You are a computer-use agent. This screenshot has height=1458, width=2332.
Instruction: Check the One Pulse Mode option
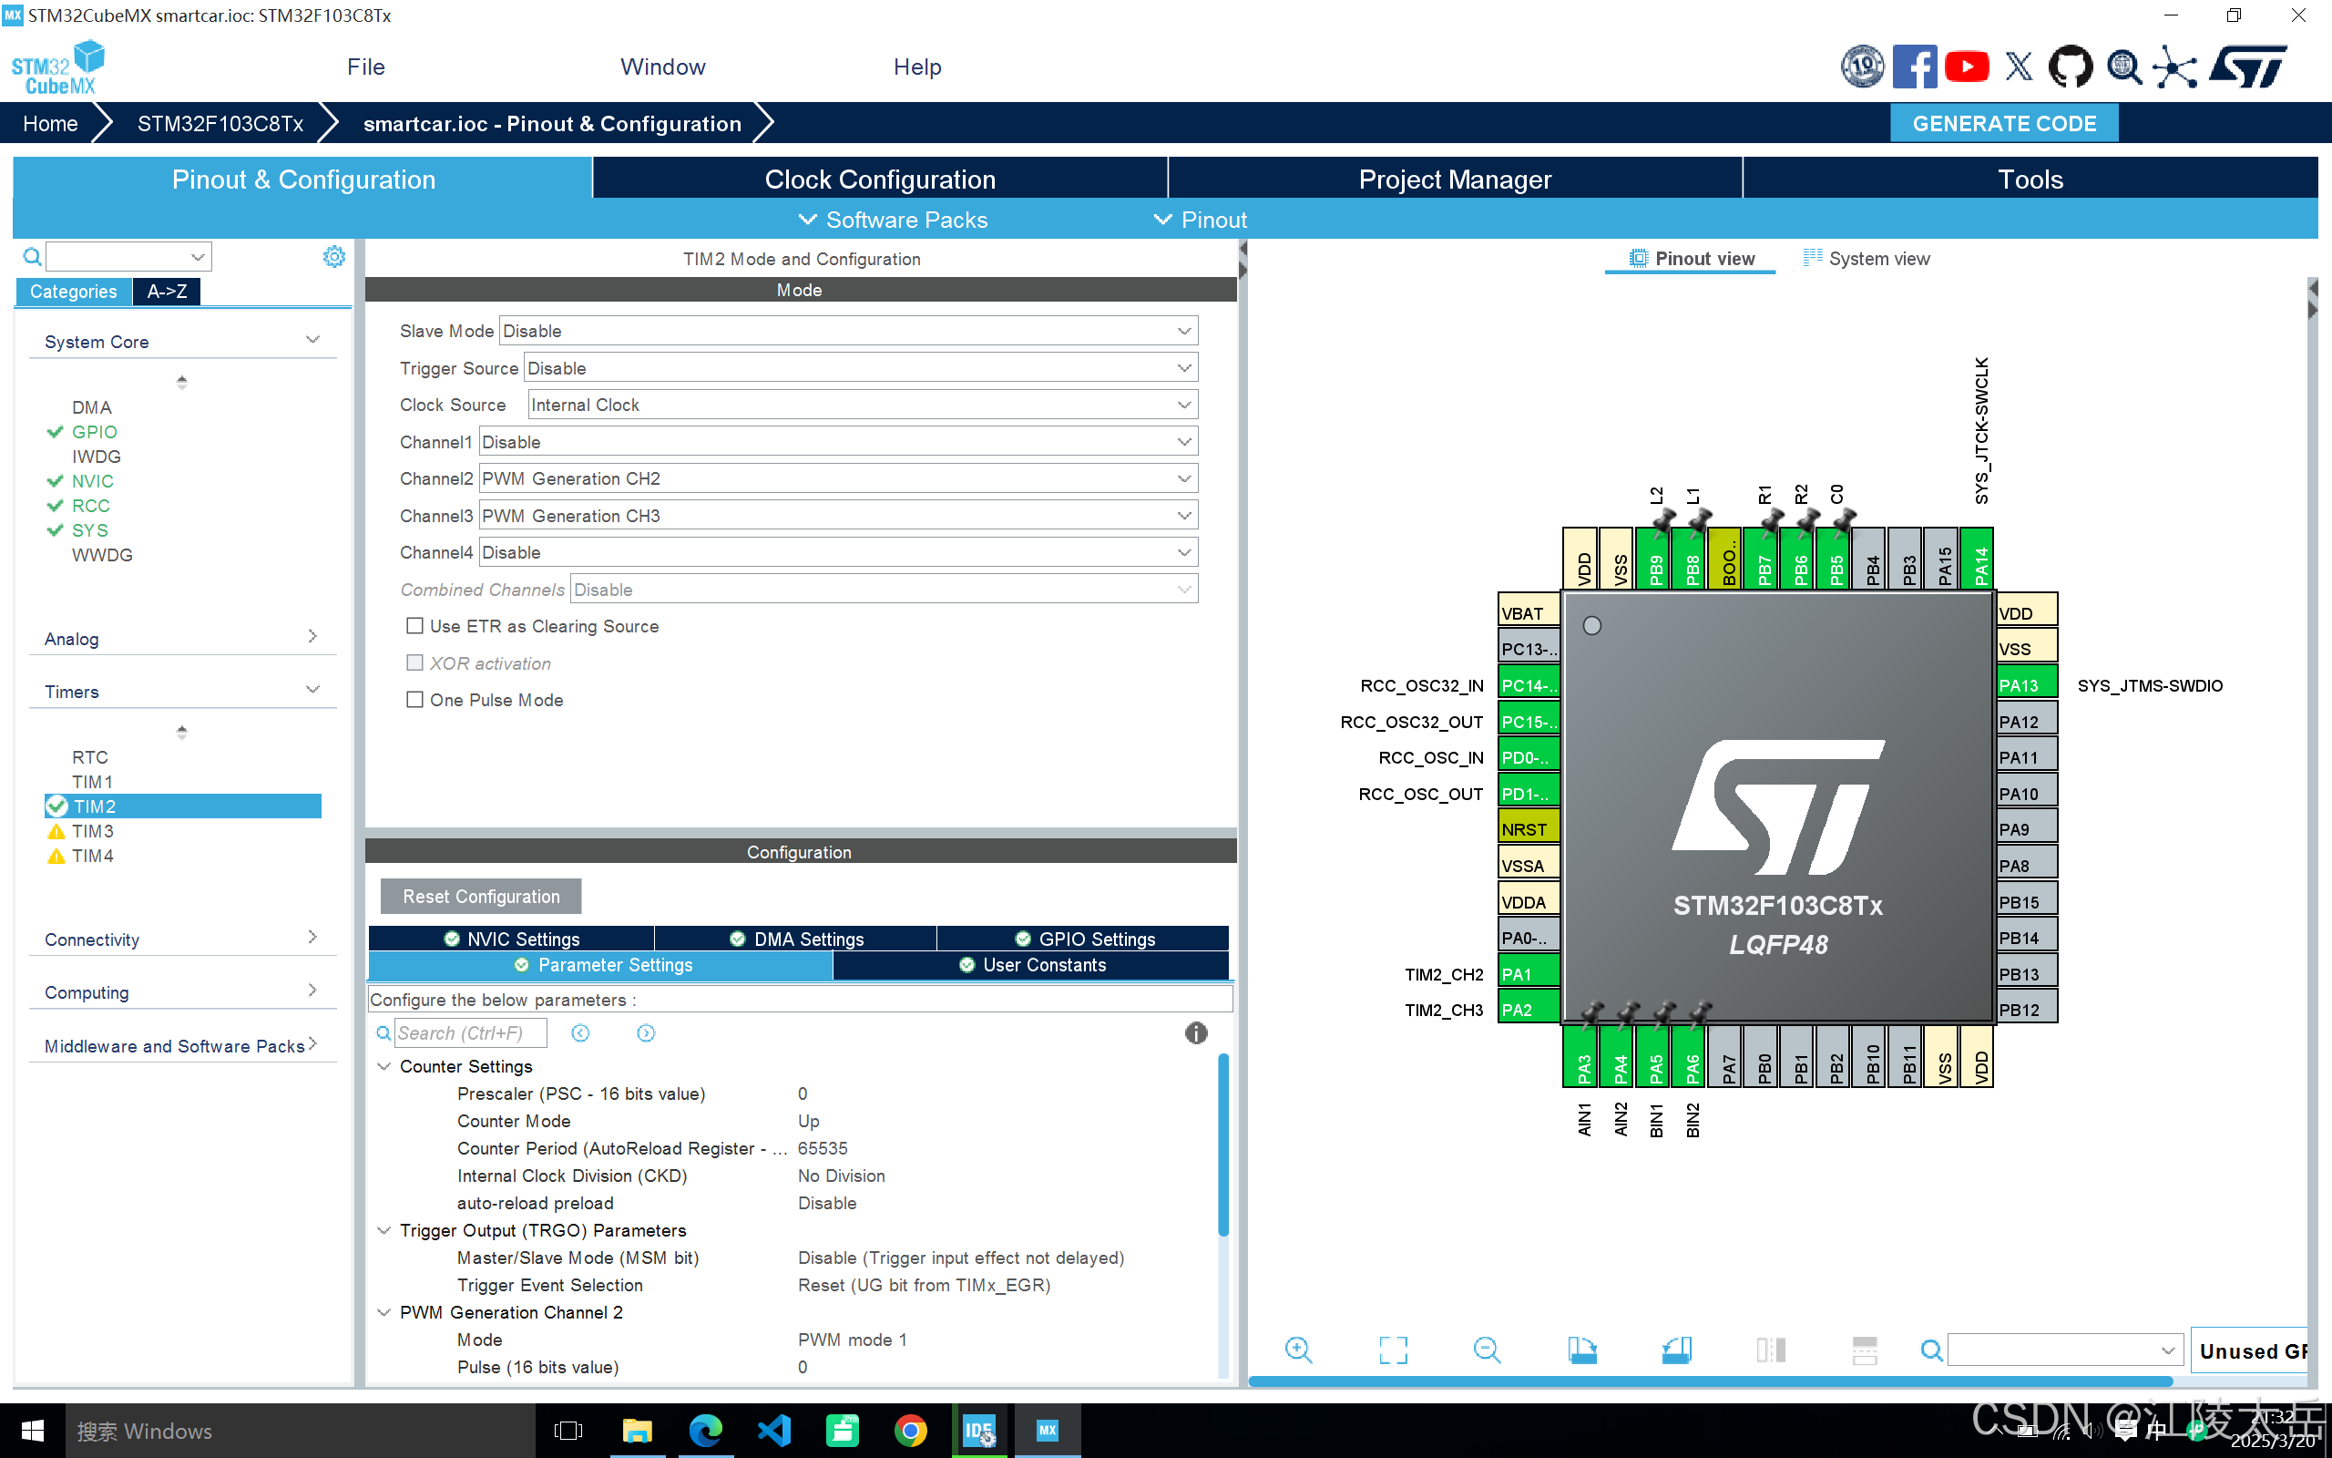pyautogui.click(x=415, y=700)
